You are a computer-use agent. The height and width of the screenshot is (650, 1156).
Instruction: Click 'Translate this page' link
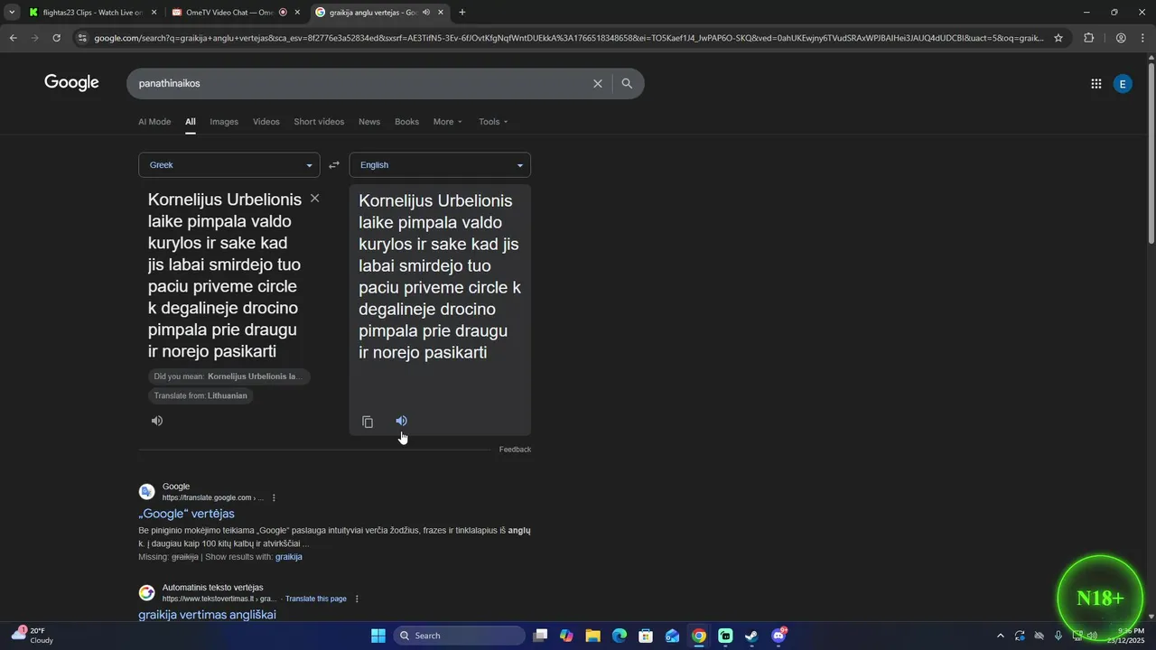(x=316, y=599)
